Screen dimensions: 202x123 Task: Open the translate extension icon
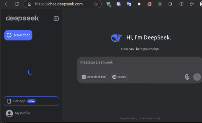(129, 4)
